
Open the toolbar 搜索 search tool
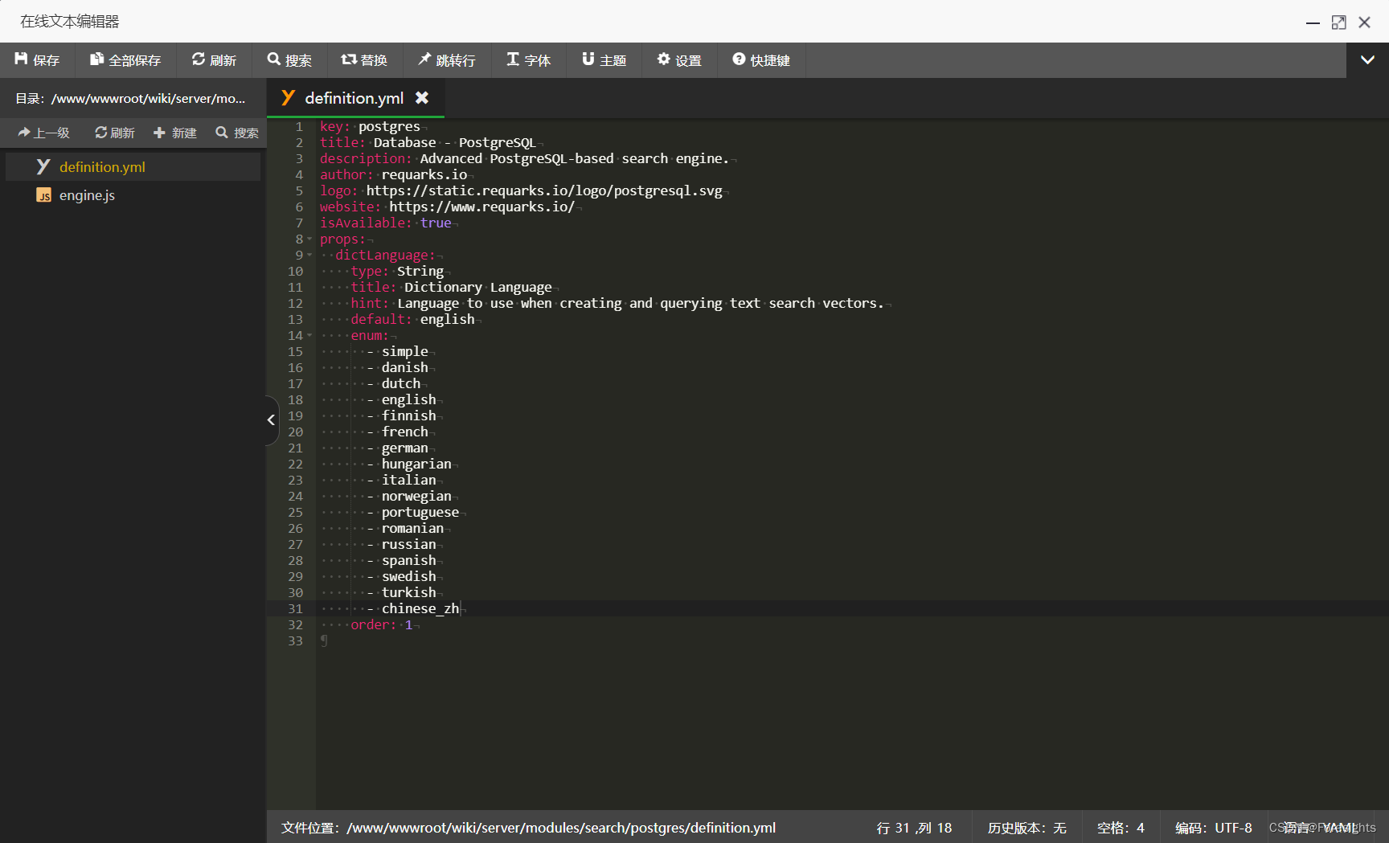(x=289, y=60)
